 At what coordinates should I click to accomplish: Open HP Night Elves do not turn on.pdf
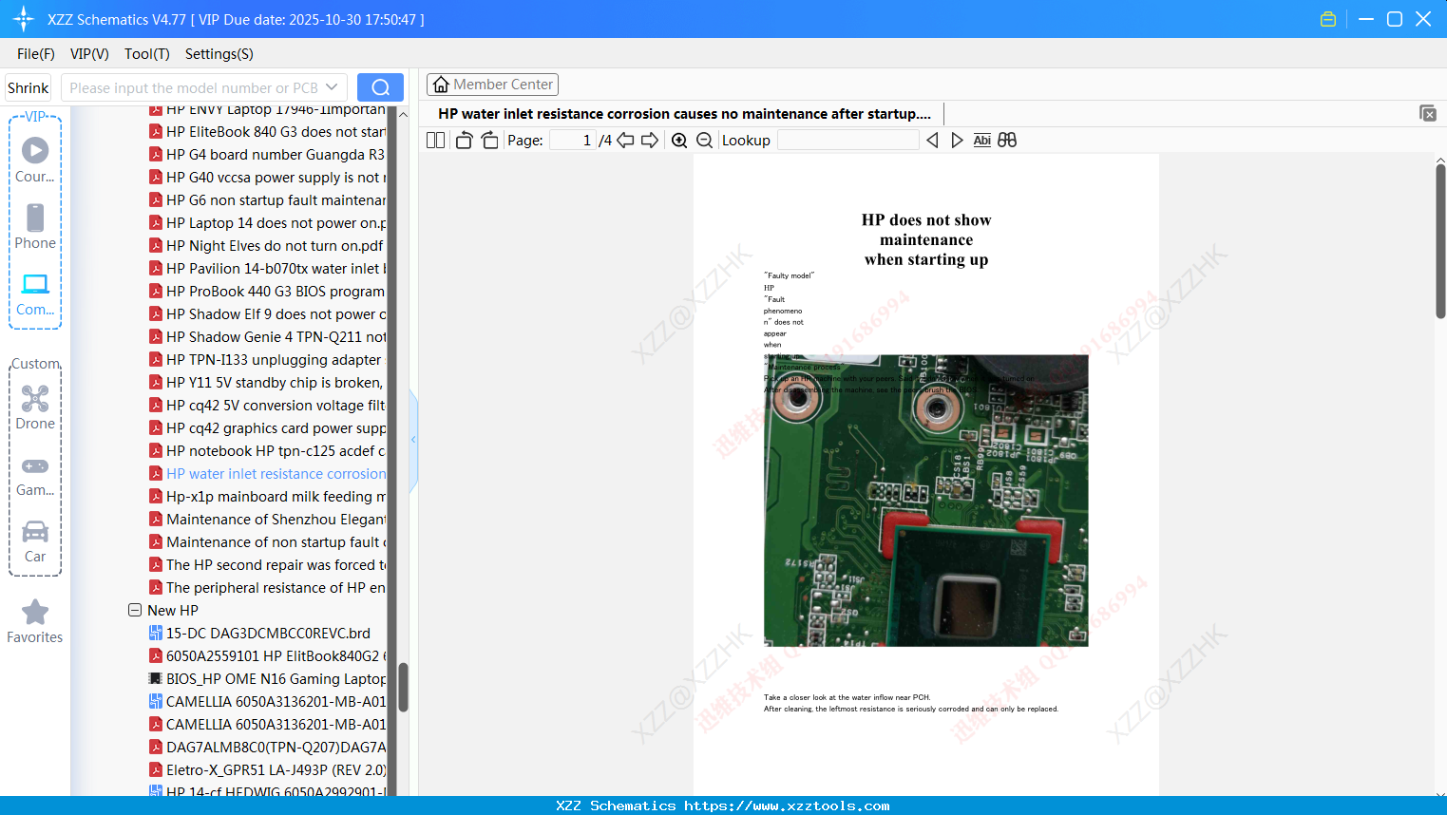(x=266, y=246)
